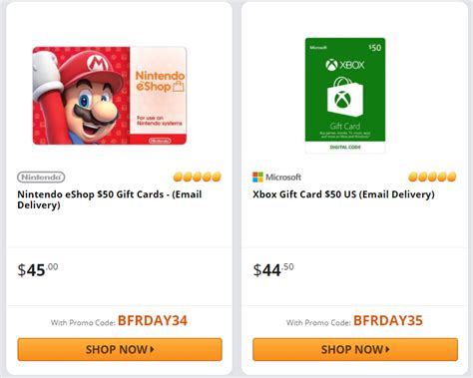
Task: Open Xbox Gift Card $50 US title
Action: pos(343,194)
